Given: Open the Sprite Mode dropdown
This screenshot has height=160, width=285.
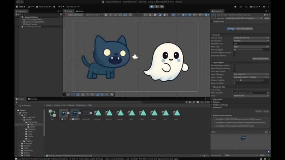Looking at the screenshot, I should coord(251,41).
